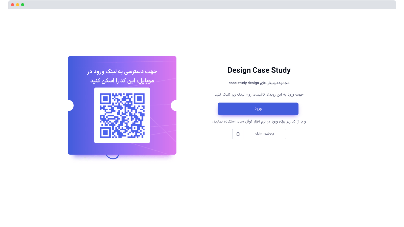Click the gray browser title bar
Viewport: 404px width, 227px height.
[x=202, y=5]
